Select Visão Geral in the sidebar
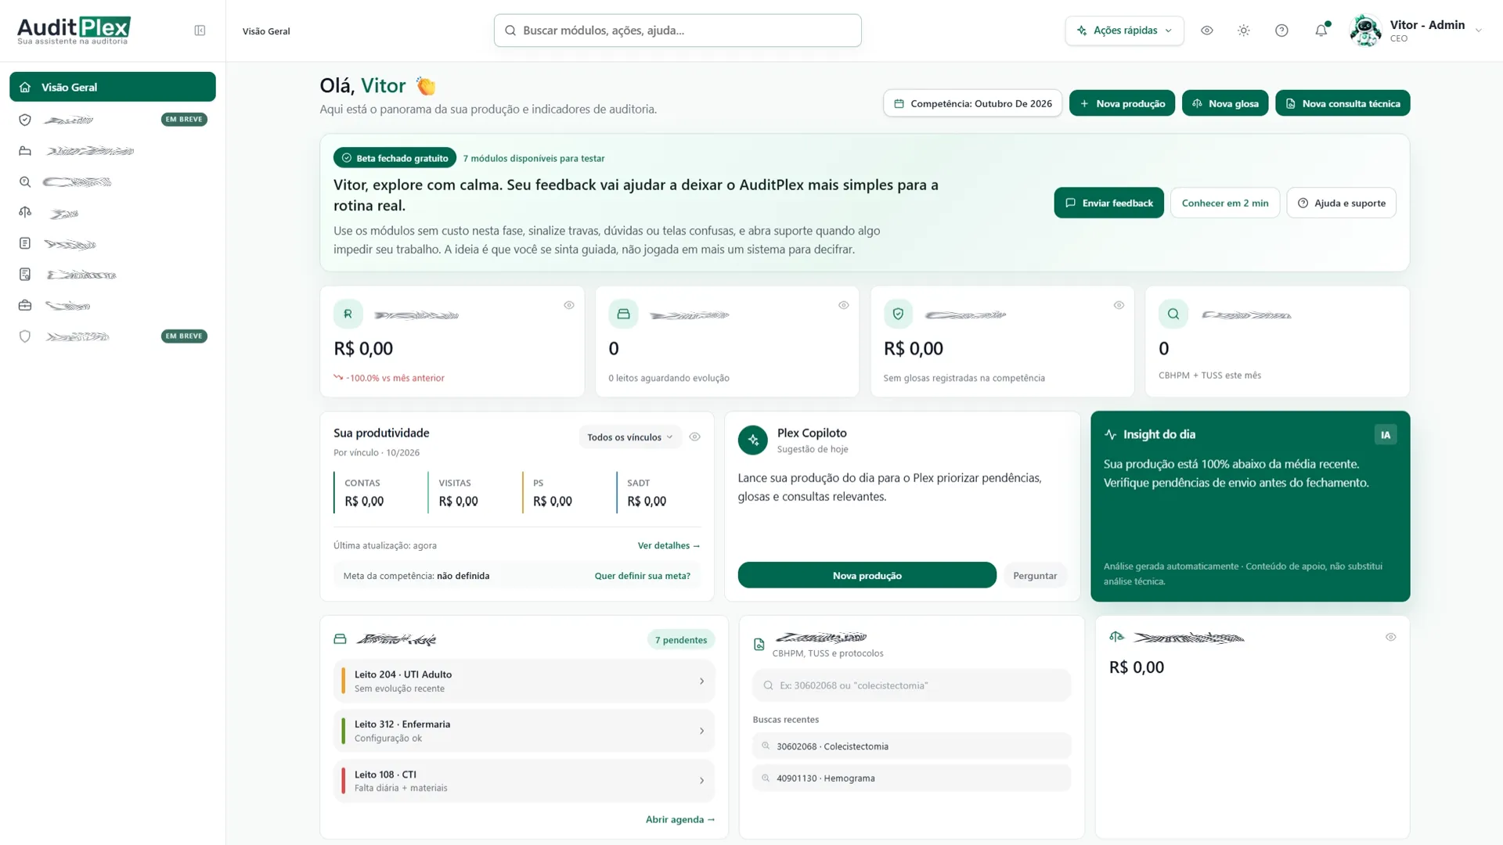The image size is (1503, 845). [x=113, y=87]
